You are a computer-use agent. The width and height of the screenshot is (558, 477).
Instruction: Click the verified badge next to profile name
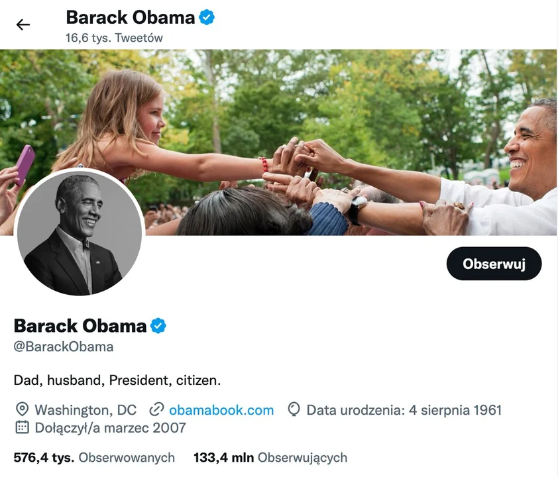click(x=158, y=326)
